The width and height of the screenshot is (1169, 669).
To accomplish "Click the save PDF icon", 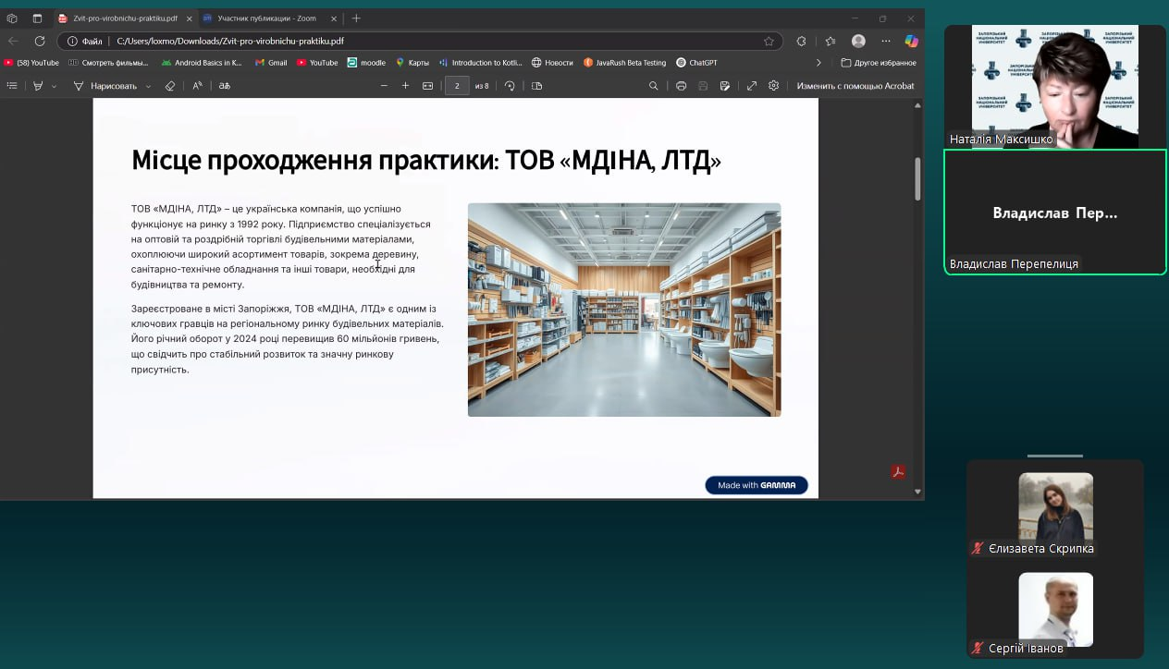I will [703, 86].
